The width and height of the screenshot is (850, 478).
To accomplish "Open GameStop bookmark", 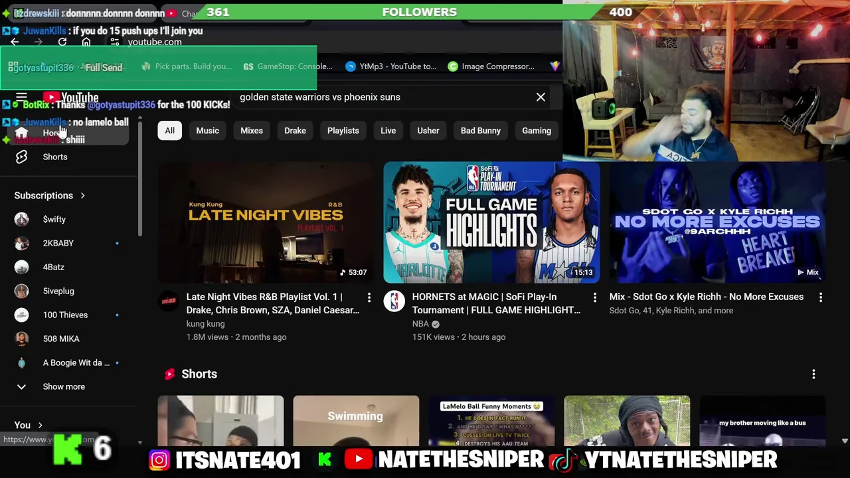I will tap(288, 66).
